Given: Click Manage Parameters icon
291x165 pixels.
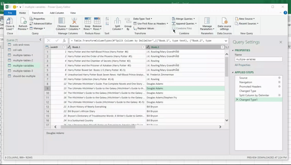Looking at the screenshot, I should pos(207,21).
